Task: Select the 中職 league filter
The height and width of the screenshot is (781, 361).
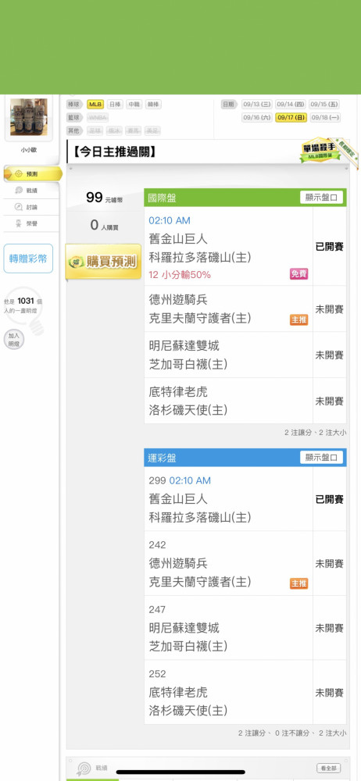Action: (x=134, y=105)
